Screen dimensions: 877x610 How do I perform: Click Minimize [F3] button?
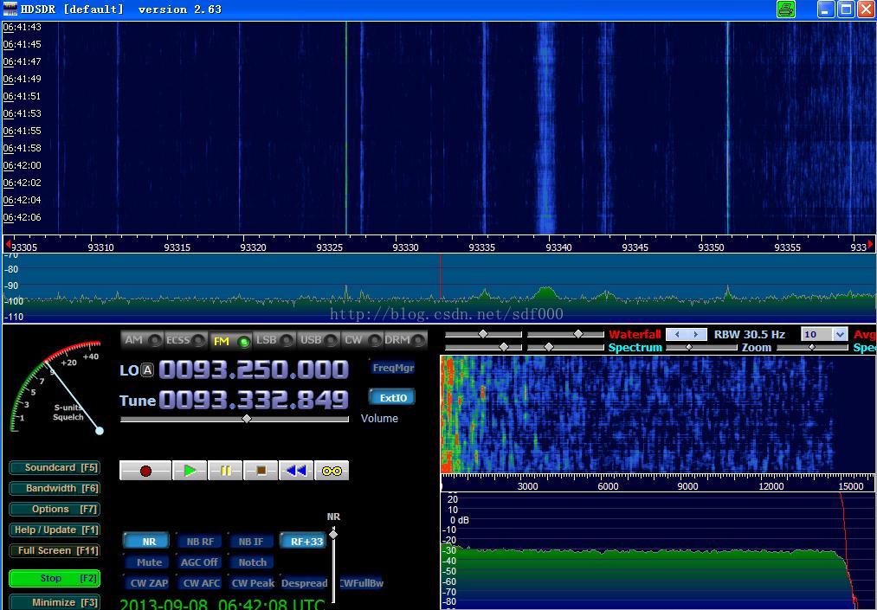(55, 602)
